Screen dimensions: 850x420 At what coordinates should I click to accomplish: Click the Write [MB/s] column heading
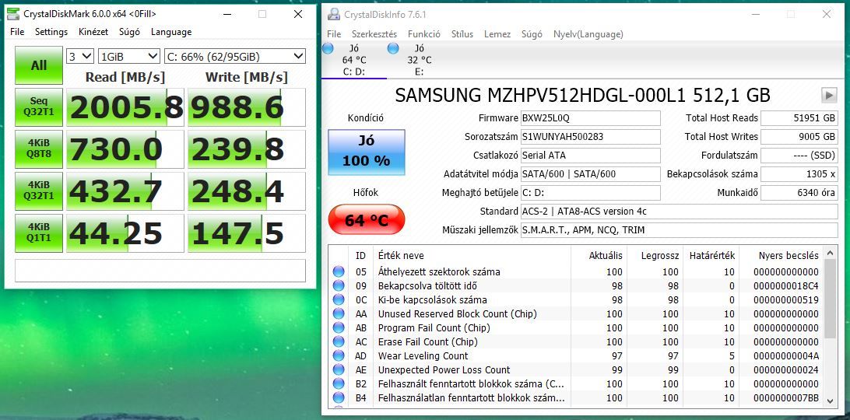247,77
